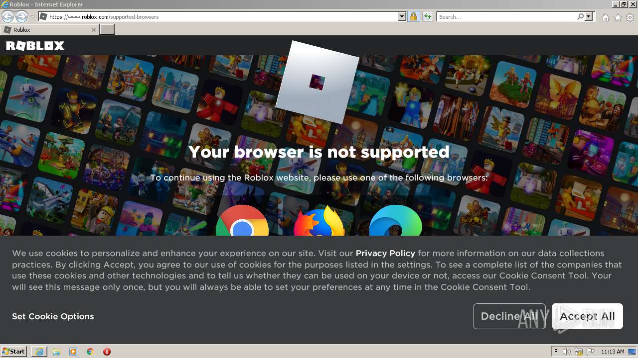The height and width of the screenshot is (358, 638).
Task: Click the volume speaker tray icon
Action: coord(567,352)
